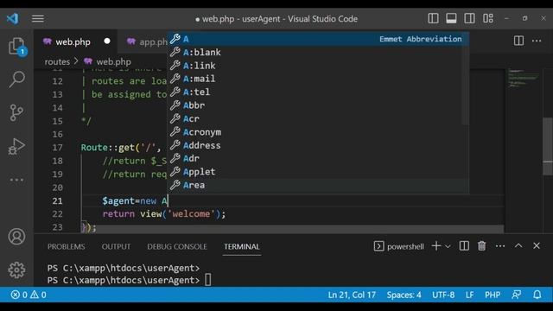The height and width of the screenshot is (311, 553).
Task: Choose 'A:link' suggestion
Action: pos(317,66)
